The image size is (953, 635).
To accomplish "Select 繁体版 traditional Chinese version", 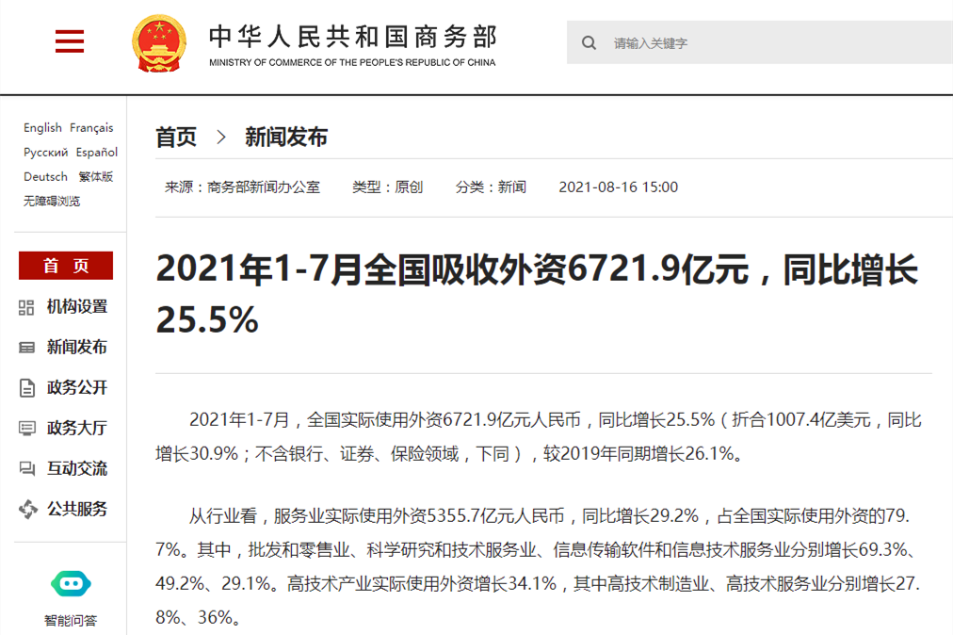I will 96,177.
